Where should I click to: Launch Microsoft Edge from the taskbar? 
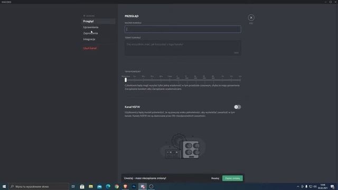click(108, 186)
